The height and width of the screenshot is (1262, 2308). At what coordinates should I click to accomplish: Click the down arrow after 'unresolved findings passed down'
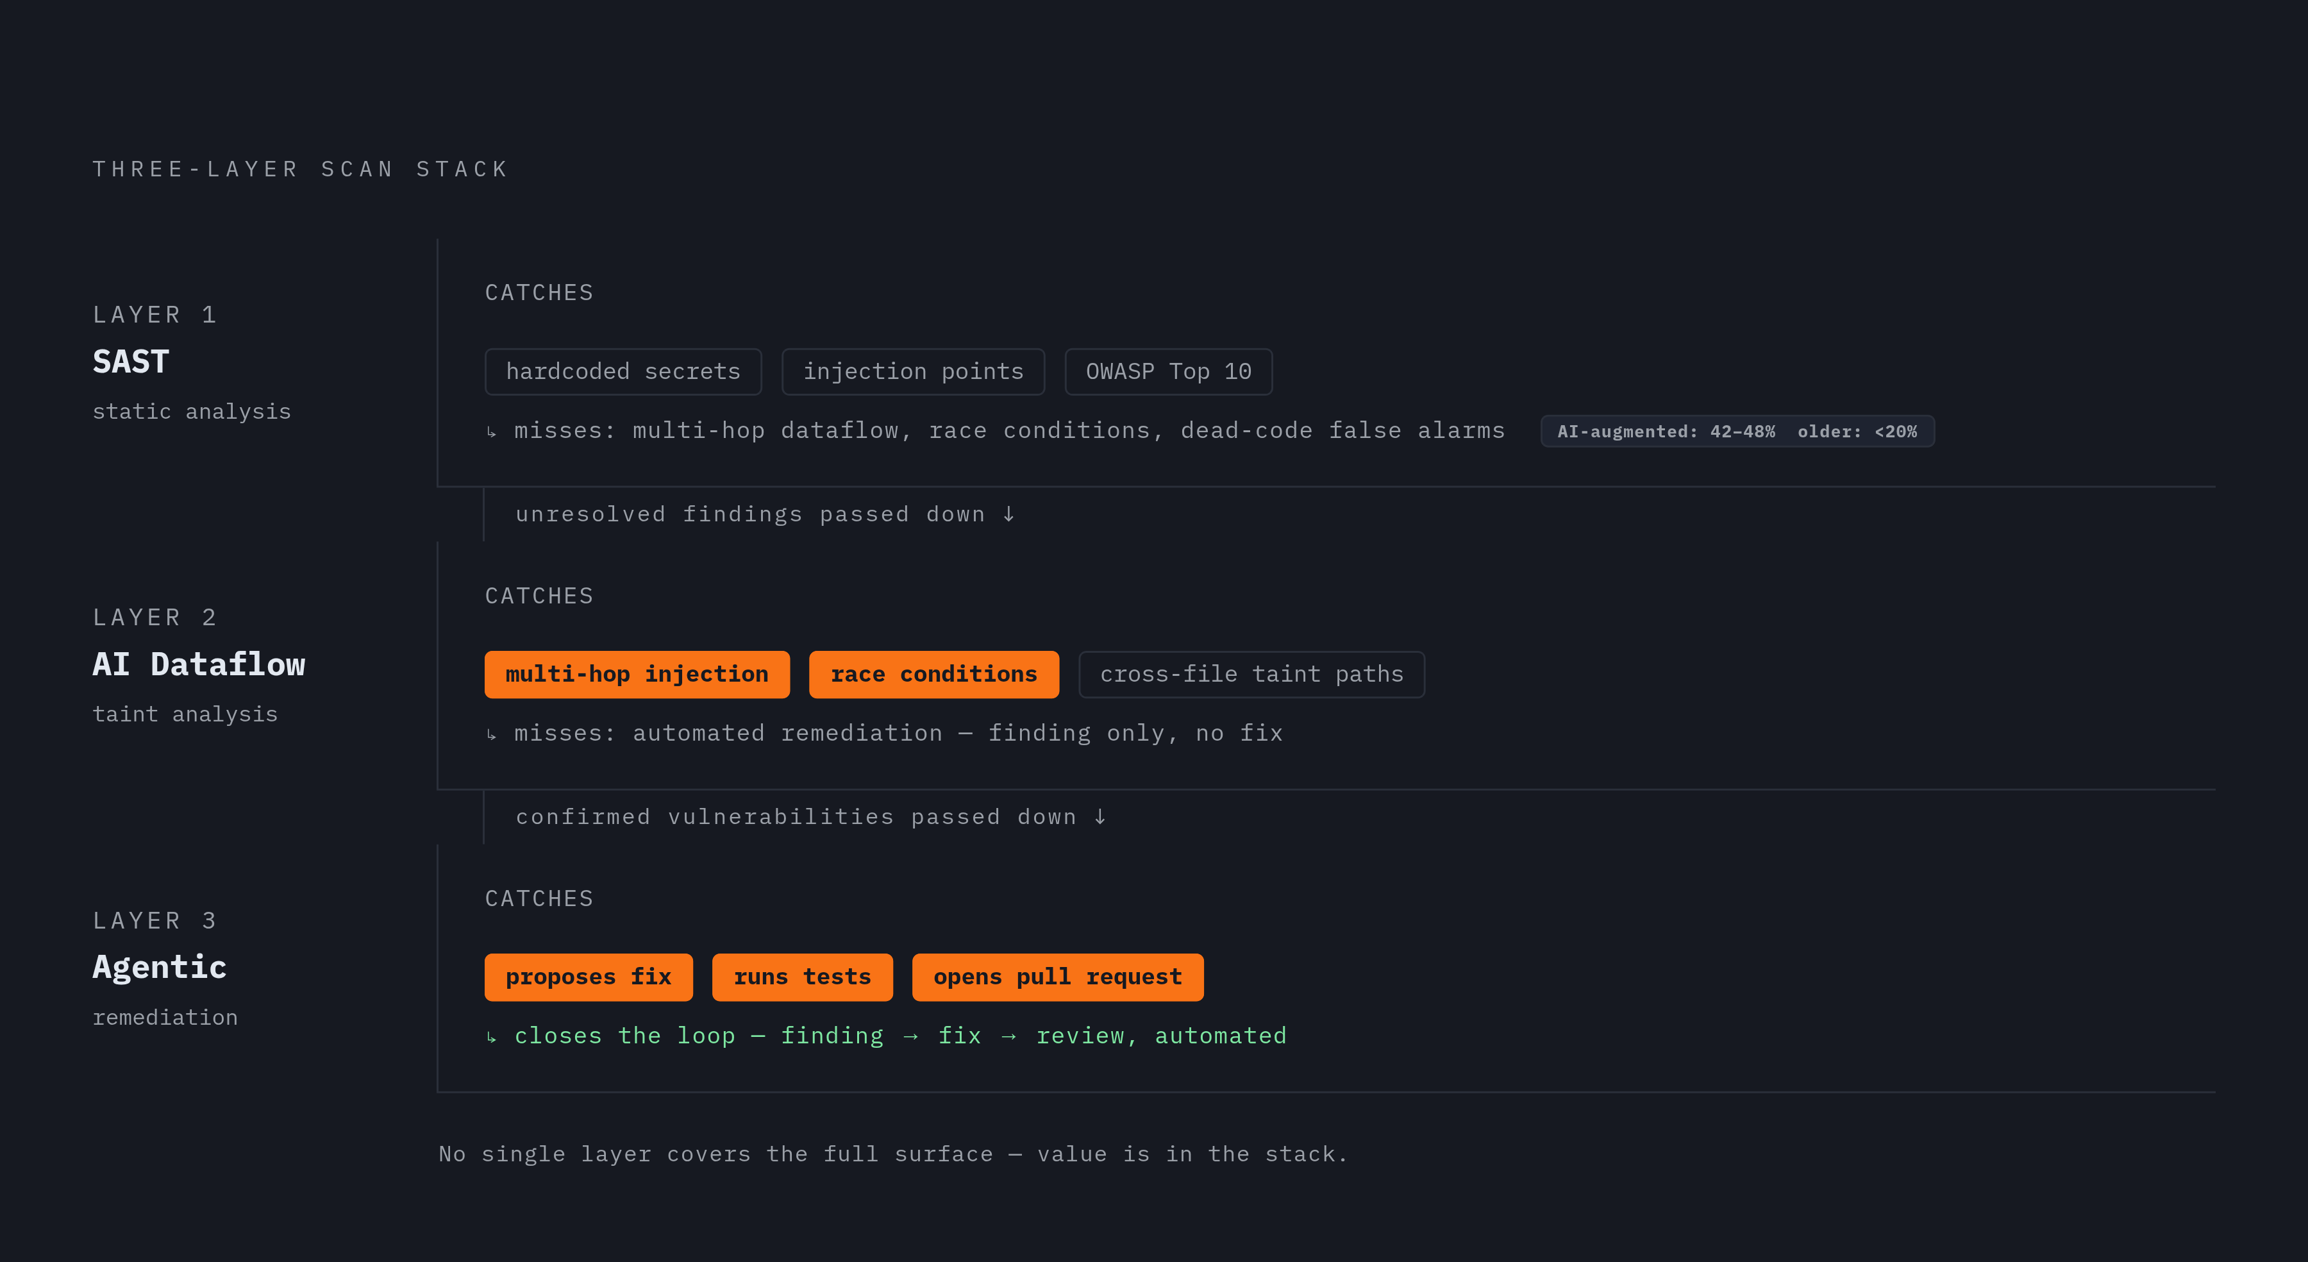coord(1009,514)
